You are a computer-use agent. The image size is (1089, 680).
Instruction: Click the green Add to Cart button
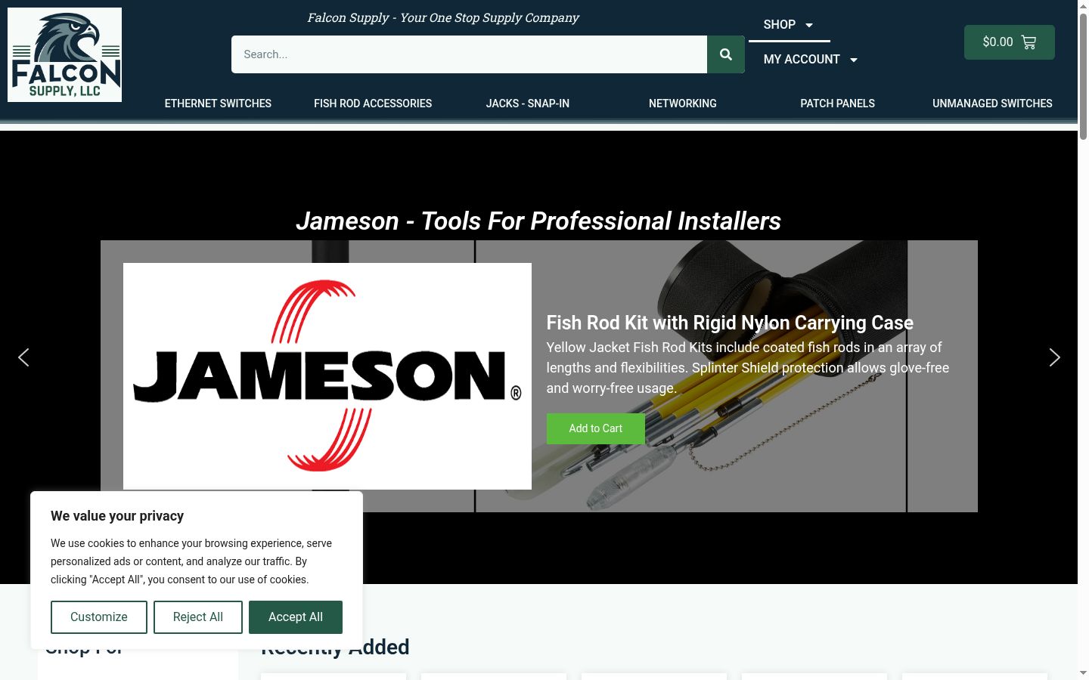coord(596,428)
